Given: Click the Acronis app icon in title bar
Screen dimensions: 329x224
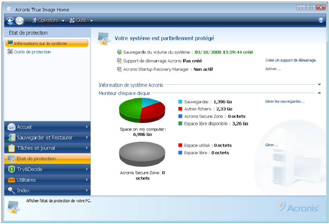Looking at the screenshot, I should pyautogui.click(x=9, y=9).
